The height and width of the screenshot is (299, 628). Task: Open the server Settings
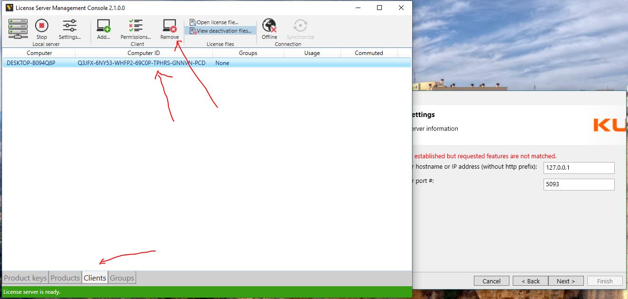(70, 29)
